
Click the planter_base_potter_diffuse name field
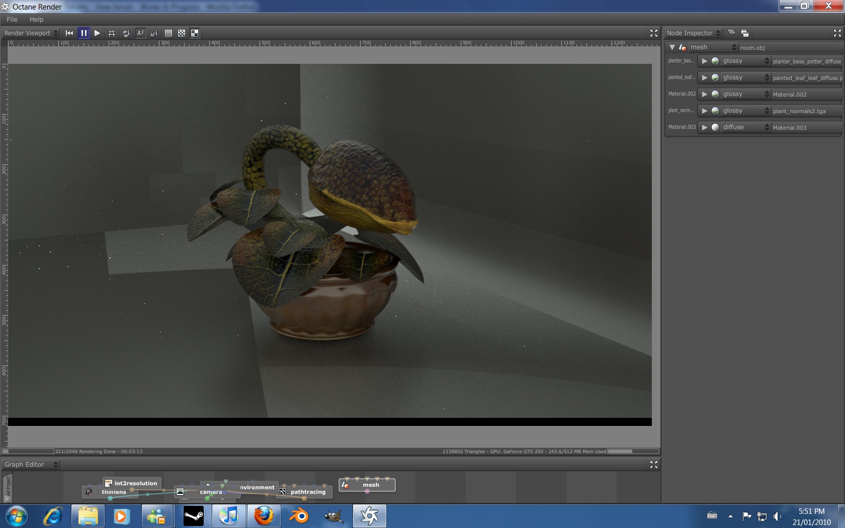tap(807, 61)
